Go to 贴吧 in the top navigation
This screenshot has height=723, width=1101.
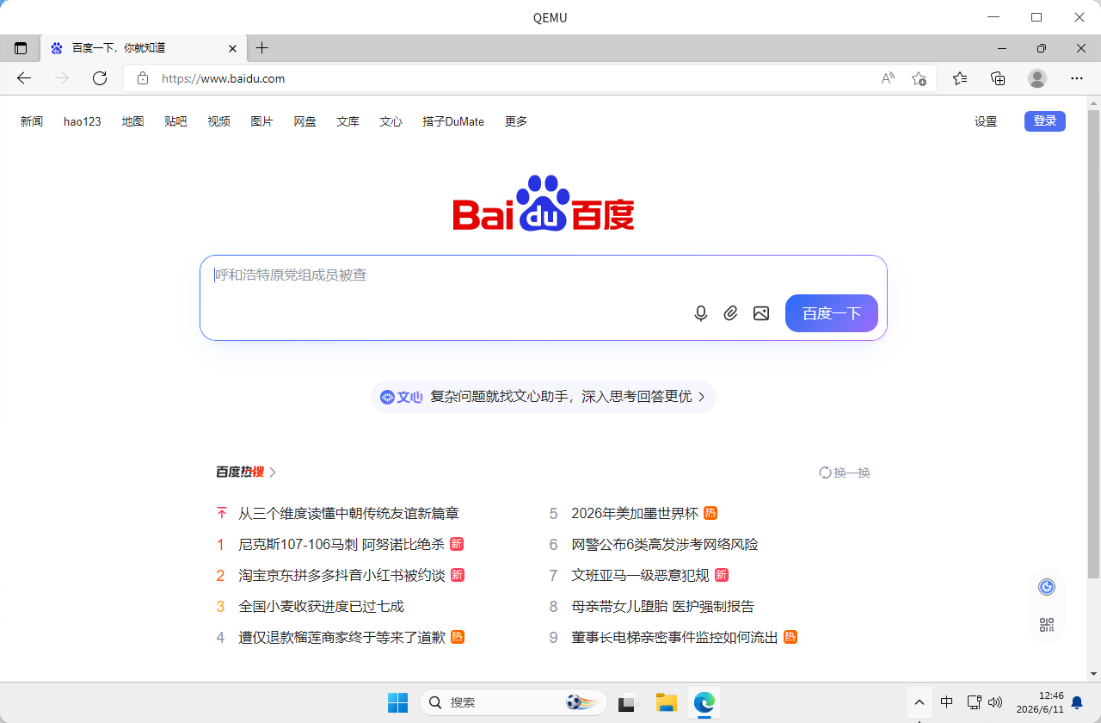(175, 121)
